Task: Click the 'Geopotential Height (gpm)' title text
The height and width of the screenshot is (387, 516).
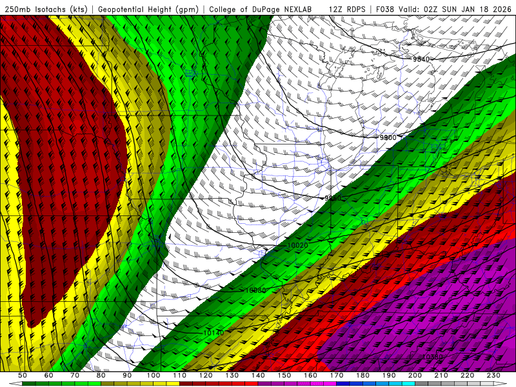Action: coord(148,10)
